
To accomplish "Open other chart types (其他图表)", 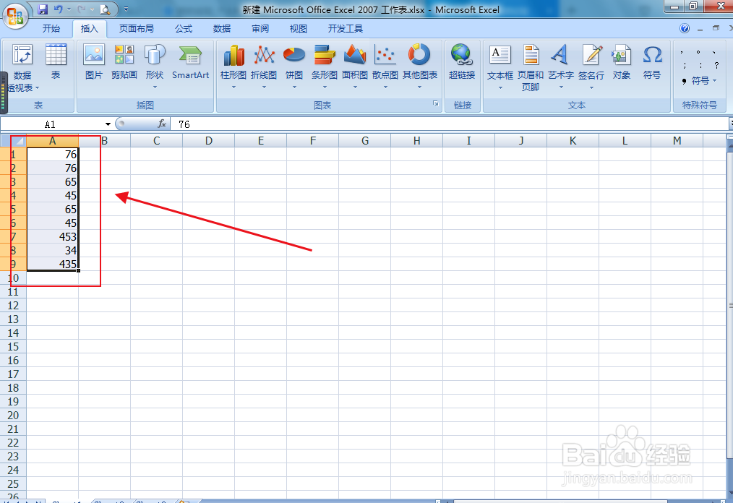I will pos(420,66).
